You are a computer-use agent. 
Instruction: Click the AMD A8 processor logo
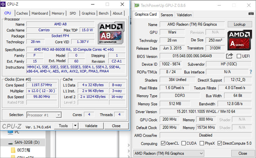(111, 33)
